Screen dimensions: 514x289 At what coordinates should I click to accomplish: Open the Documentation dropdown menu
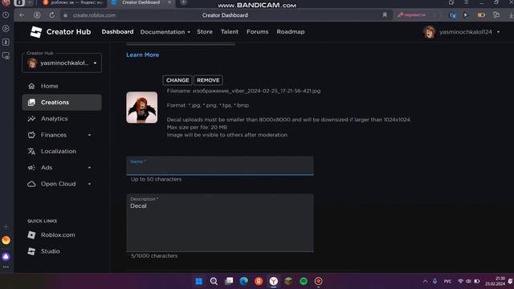coord(165,32)
